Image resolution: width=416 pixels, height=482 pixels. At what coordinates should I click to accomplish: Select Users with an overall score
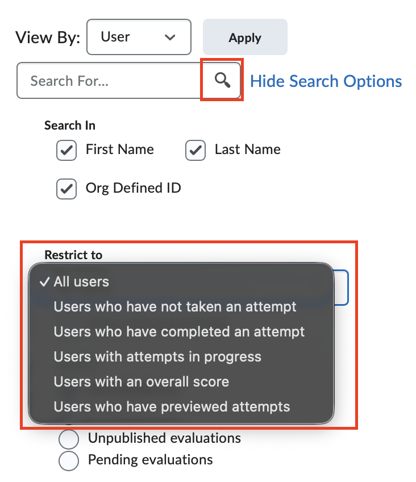click(141, 381)
